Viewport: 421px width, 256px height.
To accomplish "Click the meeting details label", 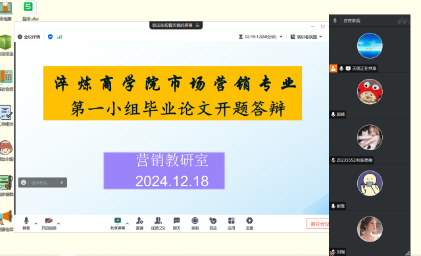I will coord(32,37).
